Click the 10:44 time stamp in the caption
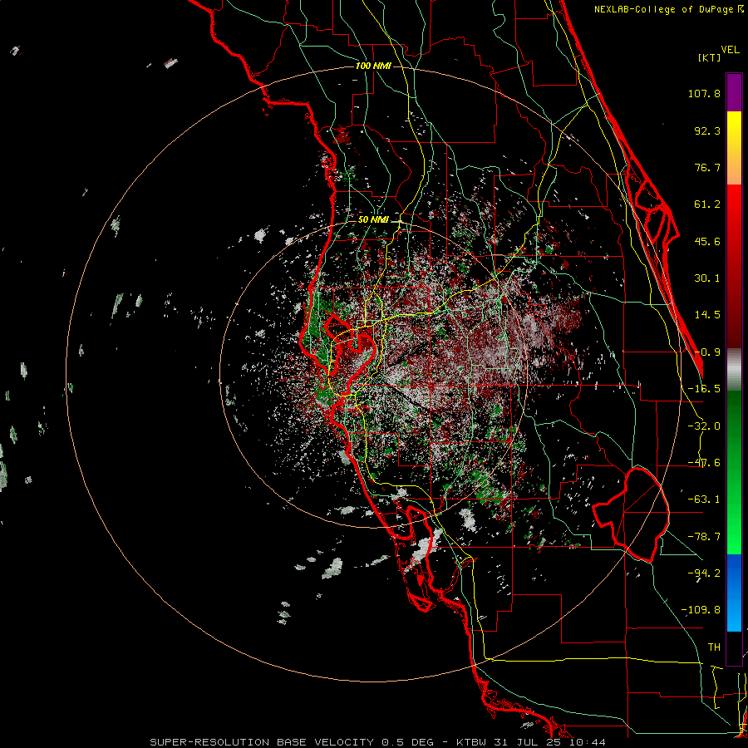Screen dimensions: 748x748 pyautogui.click(x=586, y=742)
